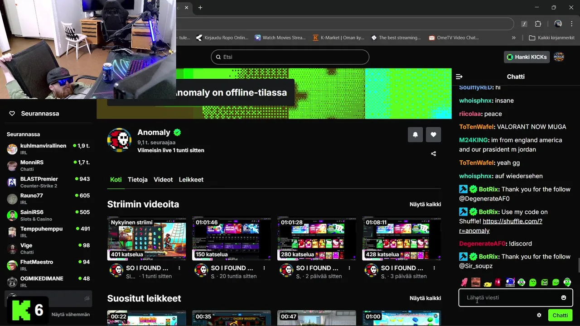Open the 01:01:46 video thumbnail
The image size is (580, 326).
(x=232, y=239)
